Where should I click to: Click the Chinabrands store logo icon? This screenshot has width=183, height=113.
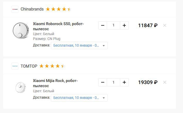(15, 9)
